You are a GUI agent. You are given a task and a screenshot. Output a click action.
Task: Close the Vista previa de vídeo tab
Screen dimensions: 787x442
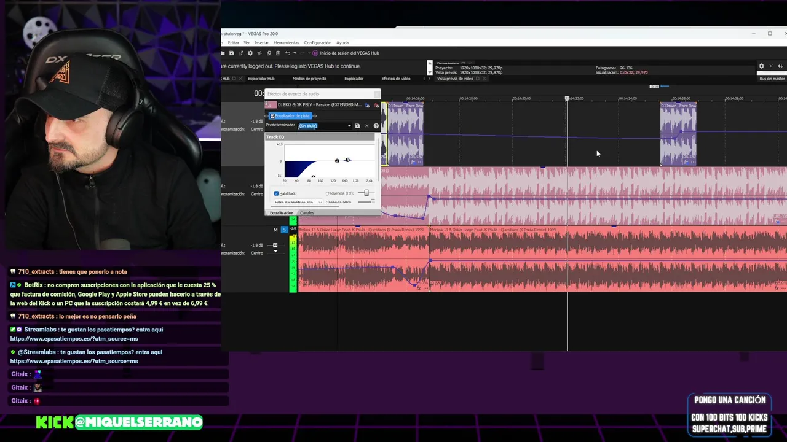pos(484,79)
